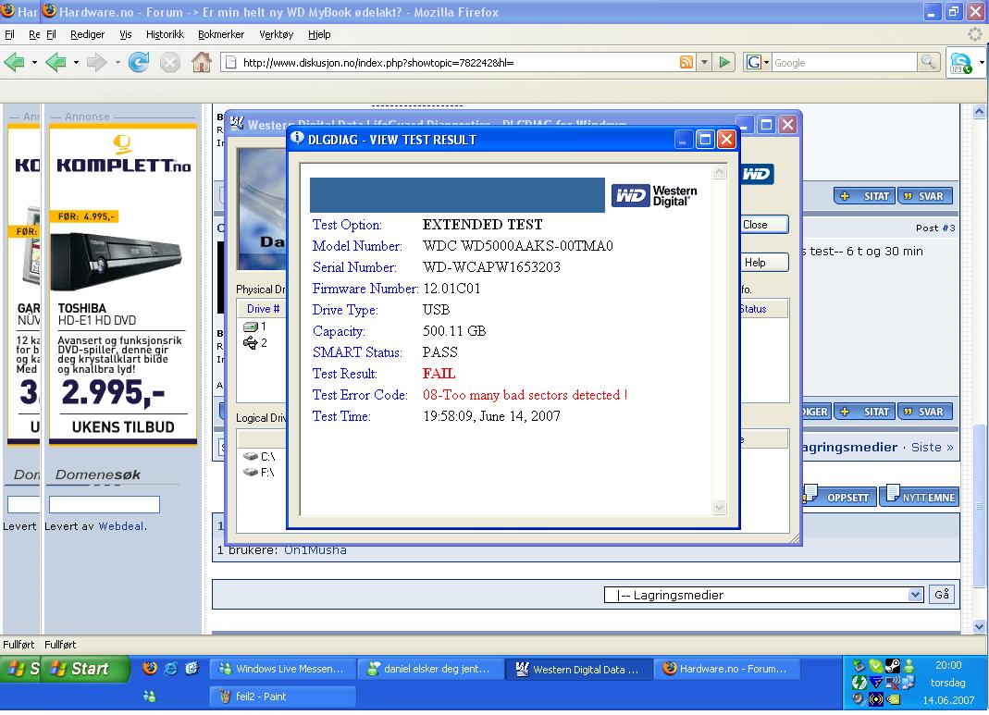Click the Skype toolbar icon in Firefox
The image size is (989, 715).
pyautogui.click(x=960, y=63)
